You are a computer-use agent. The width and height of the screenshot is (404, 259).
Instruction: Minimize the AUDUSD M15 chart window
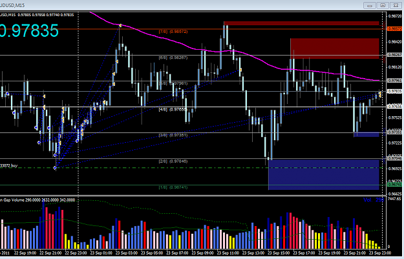tap(370, 5)
